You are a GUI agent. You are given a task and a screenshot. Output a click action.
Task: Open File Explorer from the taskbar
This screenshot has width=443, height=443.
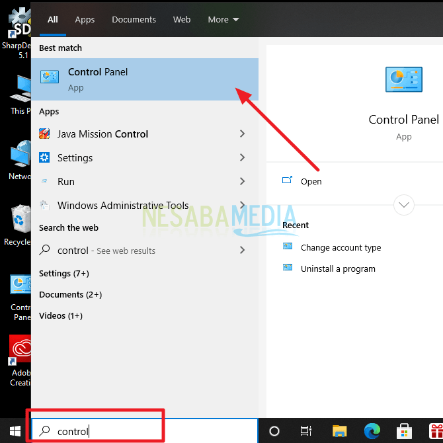pos(339,431)
